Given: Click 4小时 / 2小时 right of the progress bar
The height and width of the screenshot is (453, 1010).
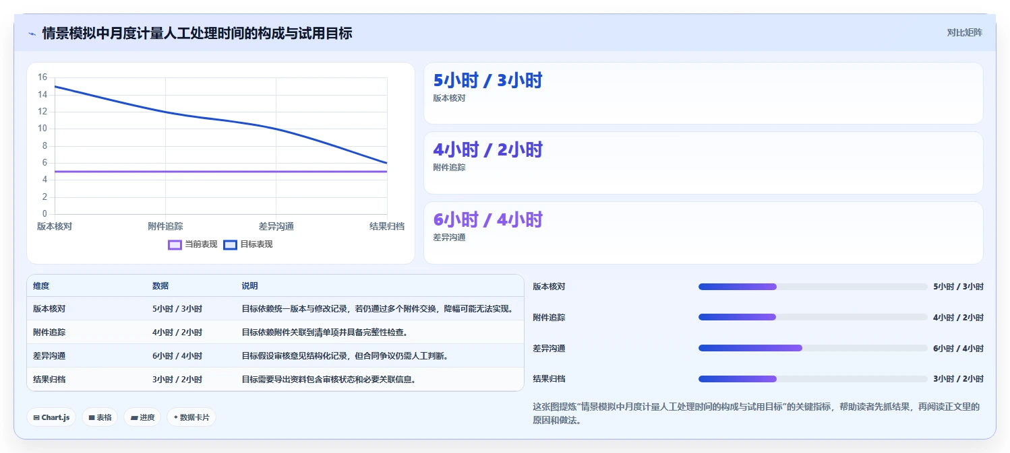Looking at the screenshot, I should tap(958, 317).
